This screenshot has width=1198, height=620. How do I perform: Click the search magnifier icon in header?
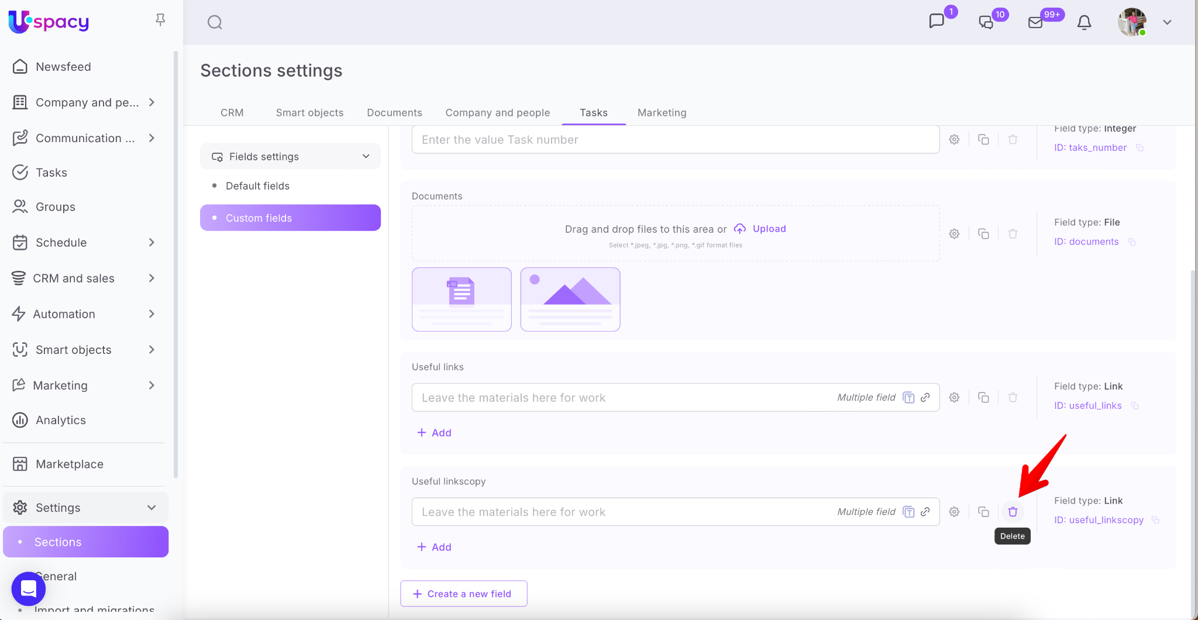(215, 22)
